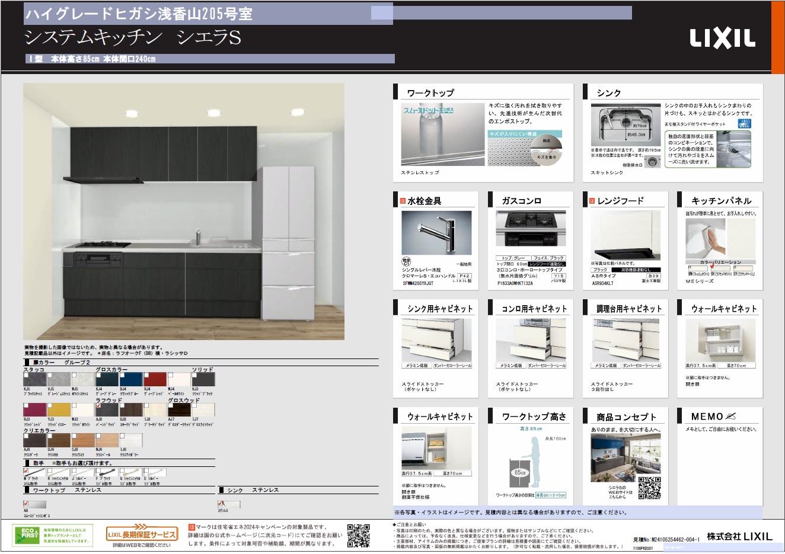The width and height of the screenshot is (785, 554).
Task: Click the キッチンパネル section heading
Action: [x=721, y=201]
